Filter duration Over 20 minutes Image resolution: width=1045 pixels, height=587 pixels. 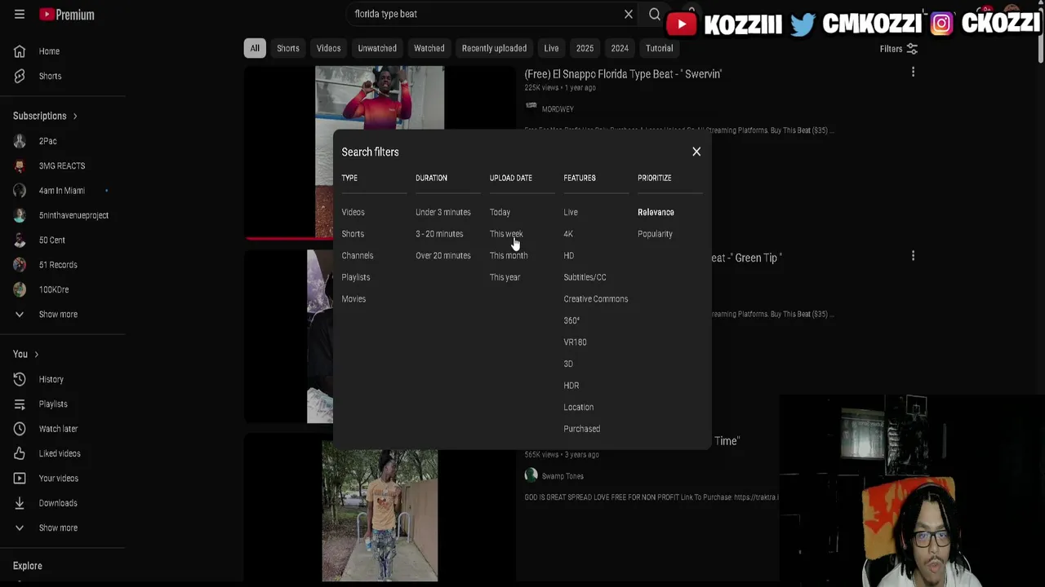tap(443, 256)
